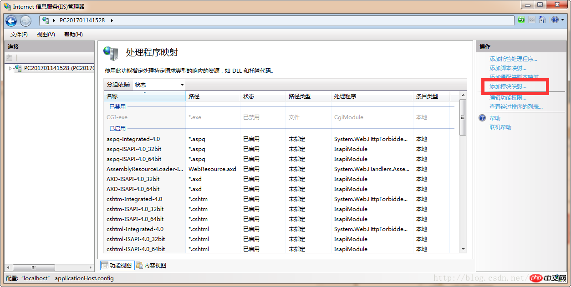Viewport: 571px width, 287px height.
Task: Select the cshtml-Integrated-4.0 row
Action: (281, 229)
